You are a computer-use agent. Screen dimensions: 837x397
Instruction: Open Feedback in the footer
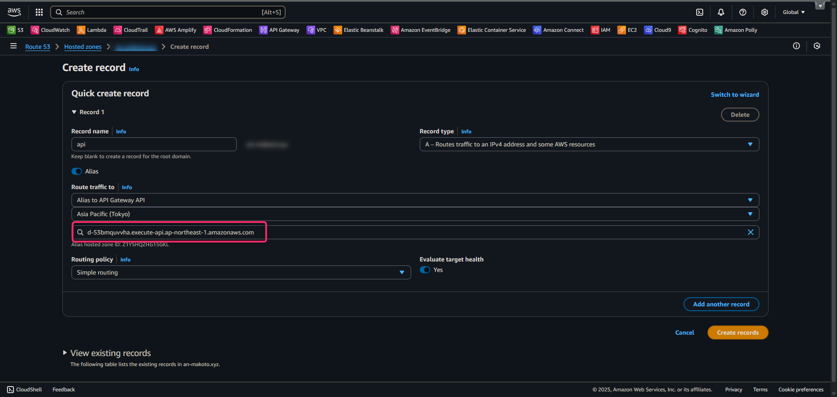point(64,390)
